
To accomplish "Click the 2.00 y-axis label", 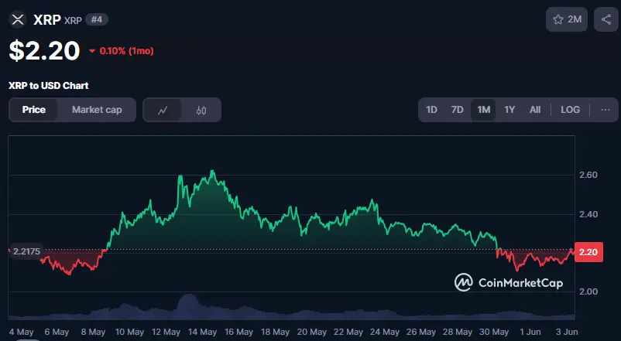I will click(x=588, y=292).
